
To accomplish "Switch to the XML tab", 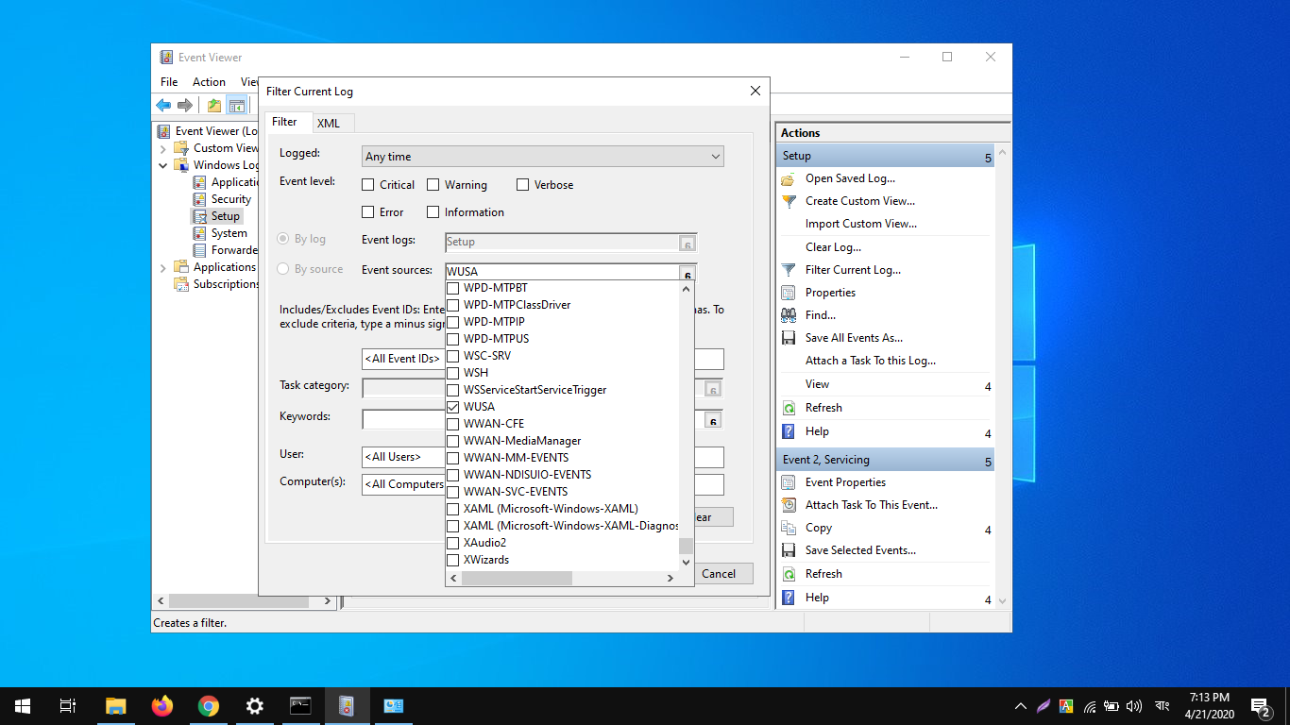I will (x=328, y=124).
